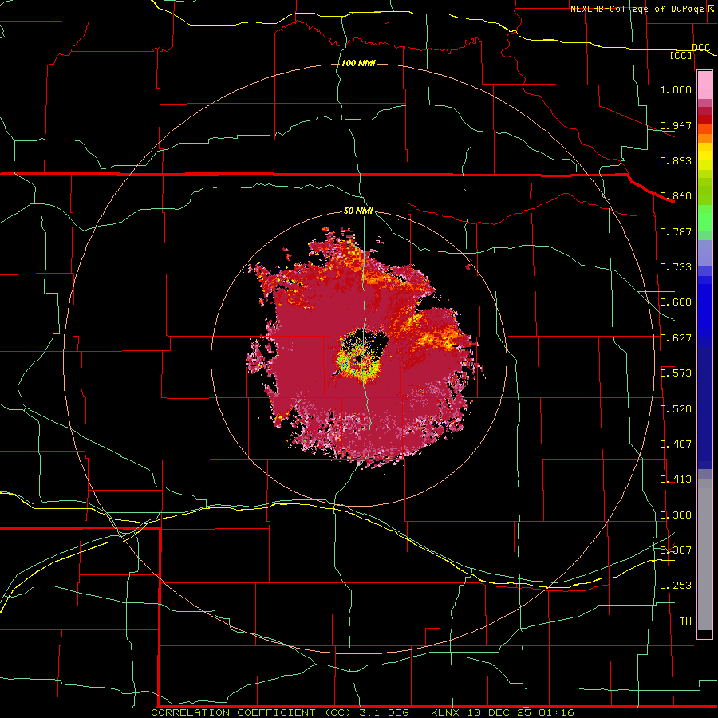
Task: Select the 0.733 scale value
Action: point(676,267)
